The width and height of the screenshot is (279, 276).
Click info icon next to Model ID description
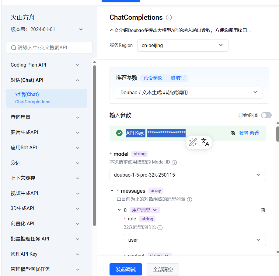pyautogui.click(x=174, y=162)
